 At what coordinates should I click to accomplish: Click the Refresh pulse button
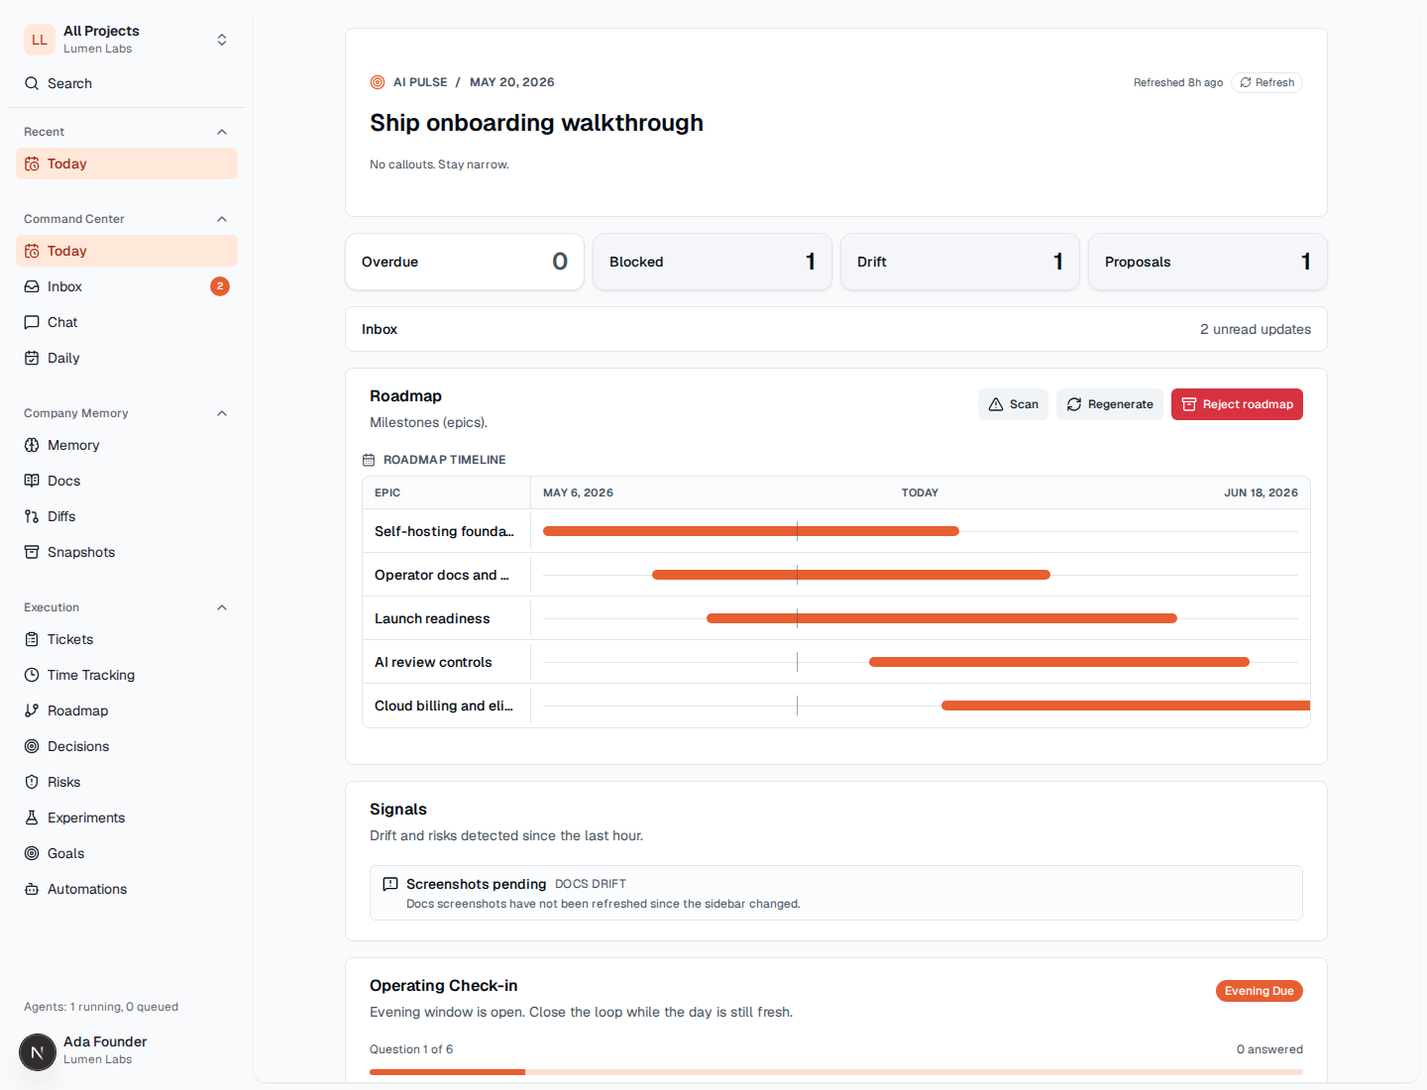pyautogui.click(x=1266, y=82)
